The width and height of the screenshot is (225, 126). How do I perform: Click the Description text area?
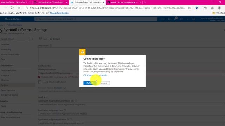[x=131, y=55]
